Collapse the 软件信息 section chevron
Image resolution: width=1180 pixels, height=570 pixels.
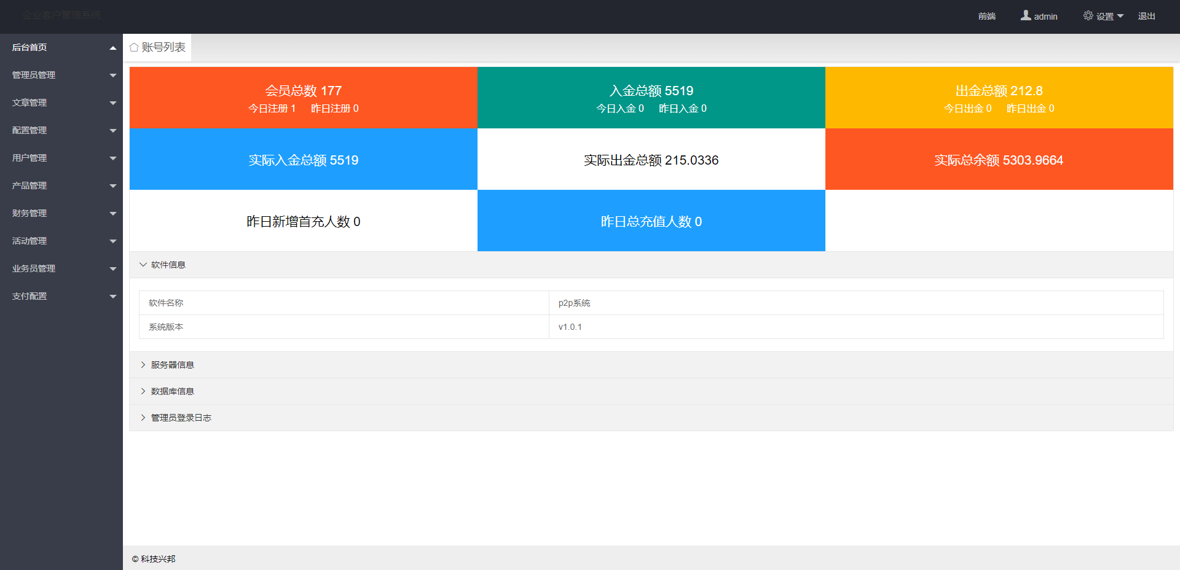[143, 265]
